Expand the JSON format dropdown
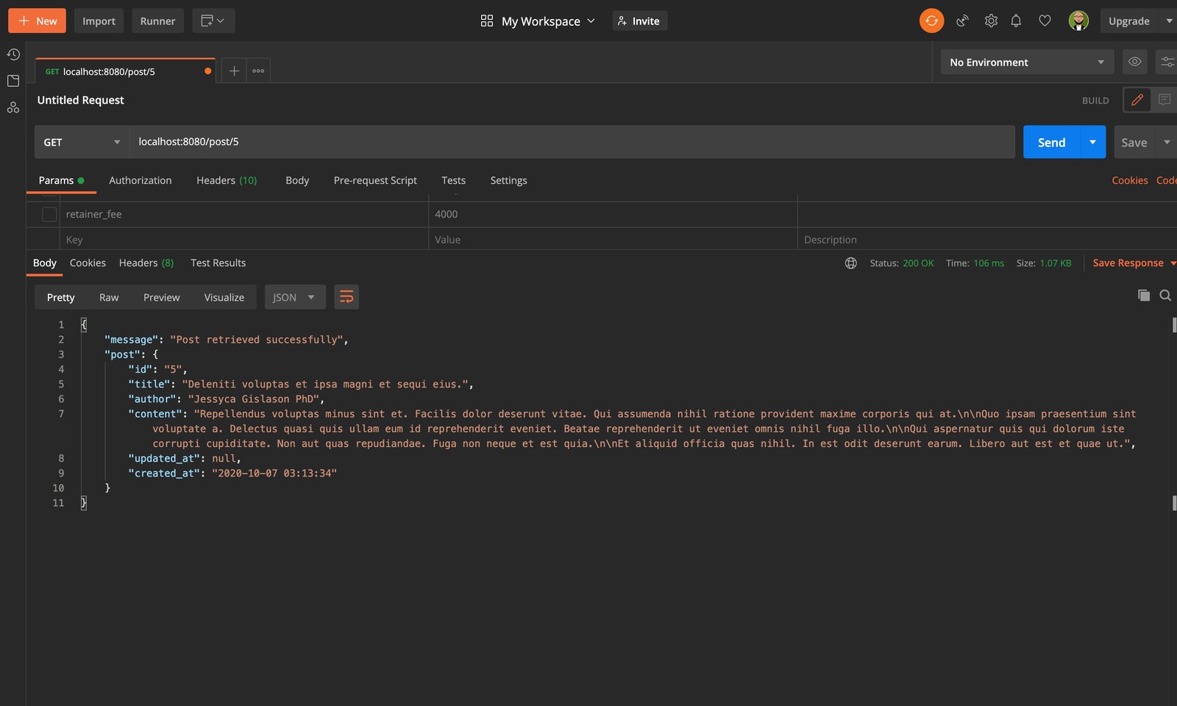The height and width of the screenshot is (706, 1177). pyautogui.click(x=294, y=297)
